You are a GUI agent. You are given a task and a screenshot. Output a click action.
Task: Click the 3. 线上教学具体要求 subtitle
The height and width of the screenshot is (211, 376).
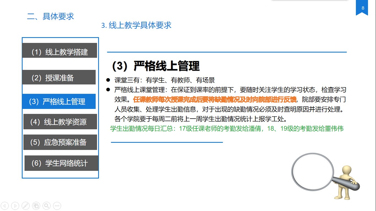coord(136,25)
